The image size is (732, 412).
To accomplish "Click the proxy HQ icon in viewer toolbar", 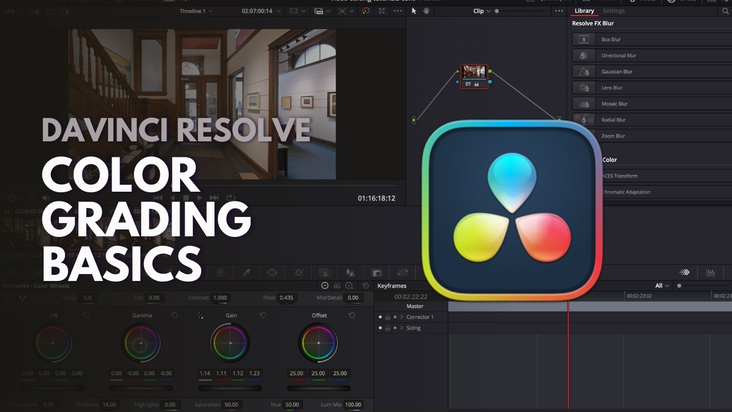I will (319, 11).
